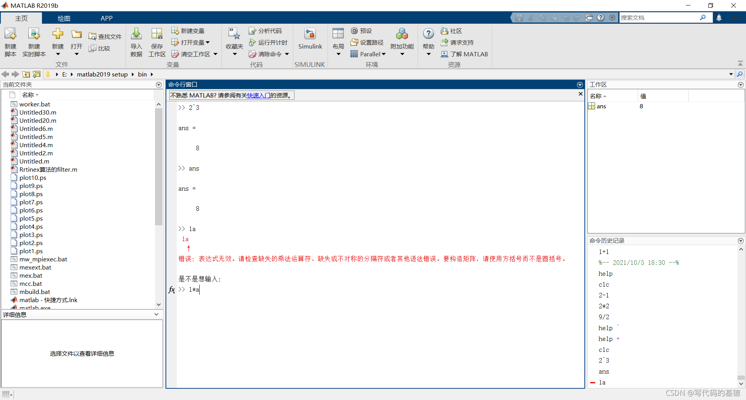Click the search folder magnifier icon
Viewport: 746px width, 400px height.
point(740,74)
